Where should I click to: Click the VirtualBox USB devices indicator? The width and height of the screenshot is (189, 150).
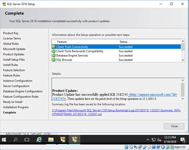145,147
